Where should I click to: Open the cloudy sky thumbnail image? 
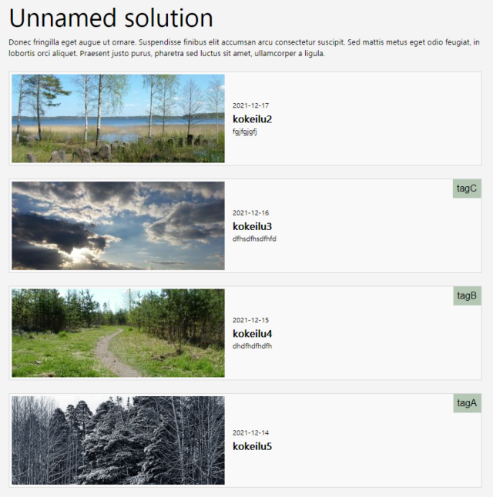click(x=118, y=225)
